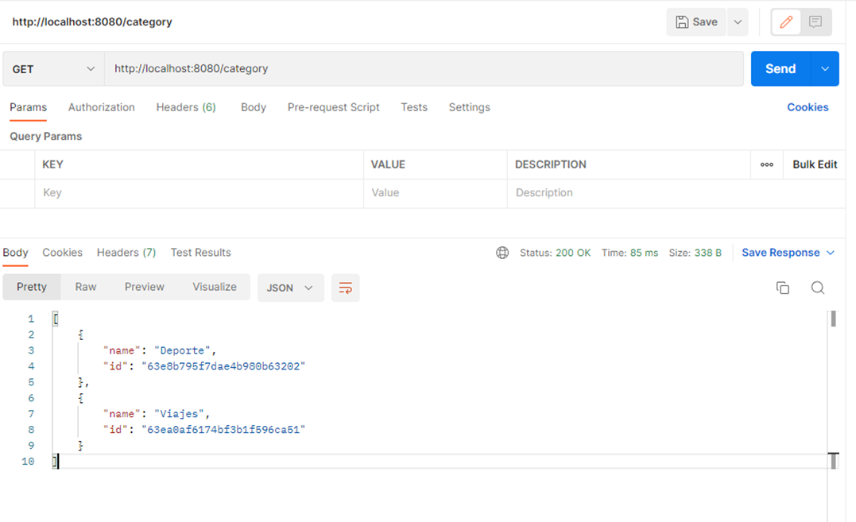Screen dimensions: 856x522
Task: Open the JSON format dropdown
Action: point(290,288)
